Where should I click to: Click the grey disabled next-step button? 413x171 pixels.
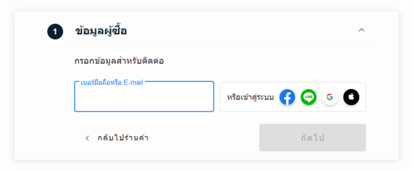coord(312,138)
